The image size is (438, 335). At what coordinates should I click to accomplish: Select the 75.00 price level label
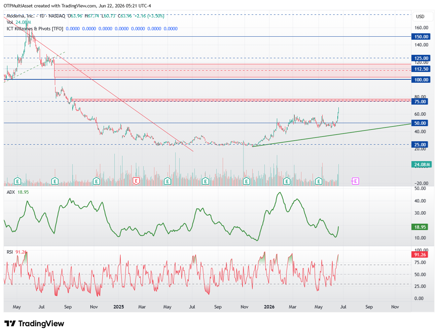pyautogui.click(x=420, y=102)
